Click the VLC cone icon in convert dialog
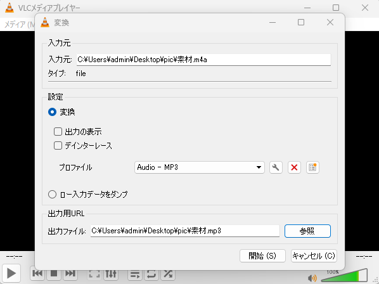 [x=45, y=22]
